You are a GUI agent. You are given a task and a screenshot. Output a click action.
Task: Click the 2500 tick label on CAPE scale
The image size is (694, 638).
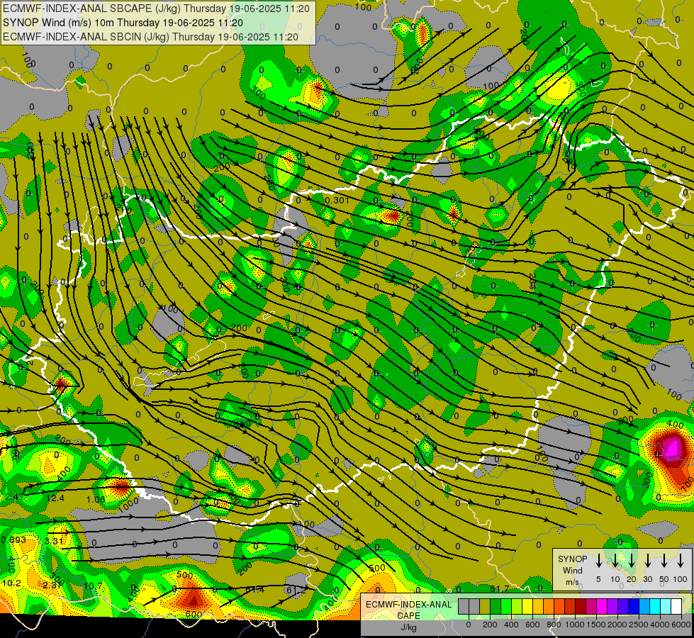click(639, 625)
